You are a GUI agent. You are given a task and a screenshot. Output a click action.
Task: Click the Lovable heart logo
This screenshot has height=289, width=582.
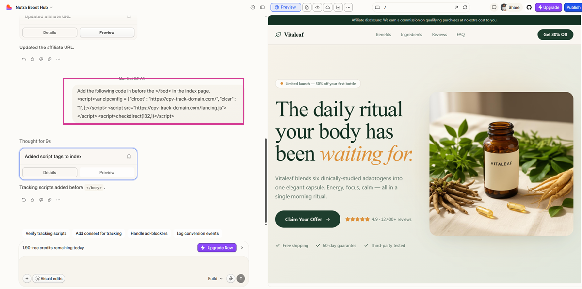coord(8,7)
